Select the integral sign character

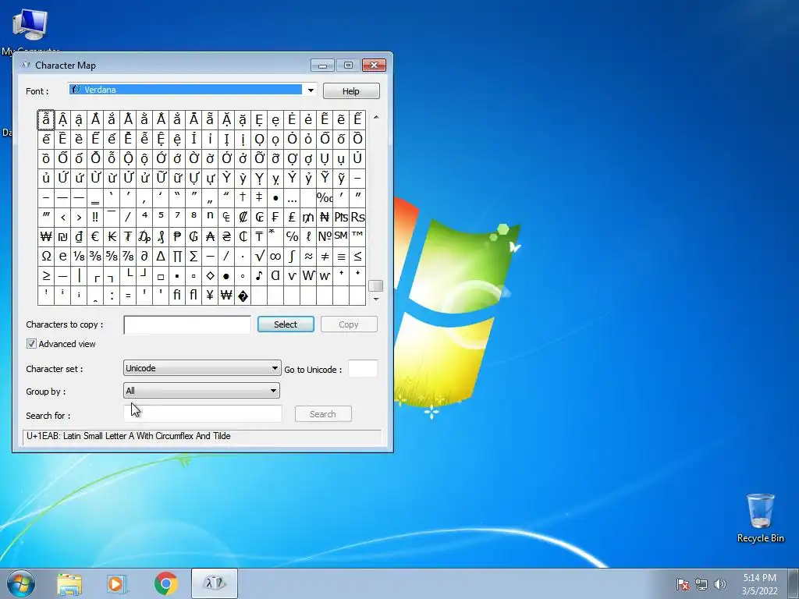point(292,256)
